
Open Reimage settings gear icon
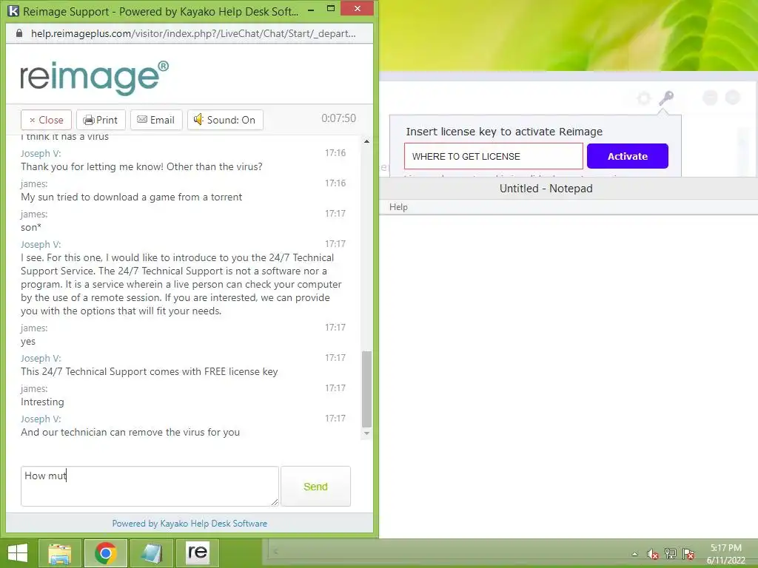pos(643,98)
